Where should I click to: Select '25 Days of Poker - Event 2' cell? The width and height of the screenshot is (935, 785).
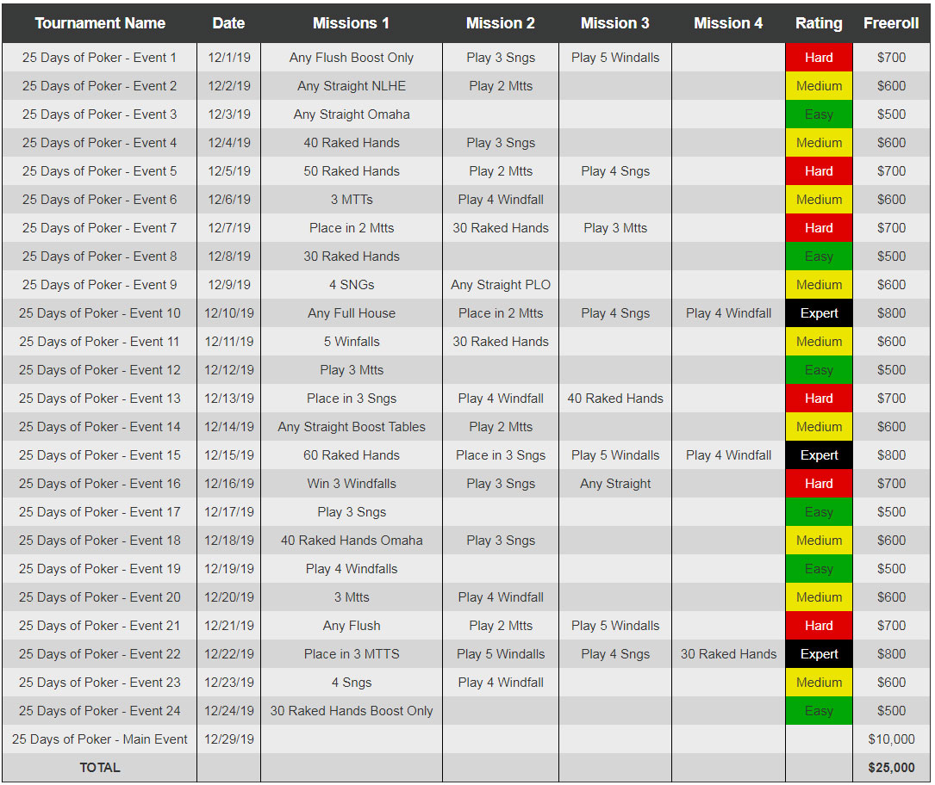(100, 86)
